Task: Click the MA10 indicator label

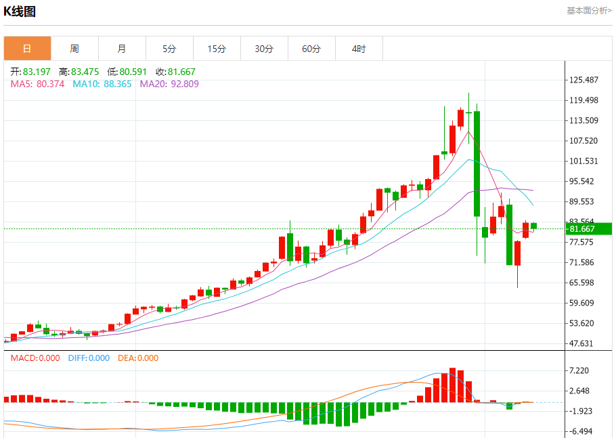Action: (102, 84)
